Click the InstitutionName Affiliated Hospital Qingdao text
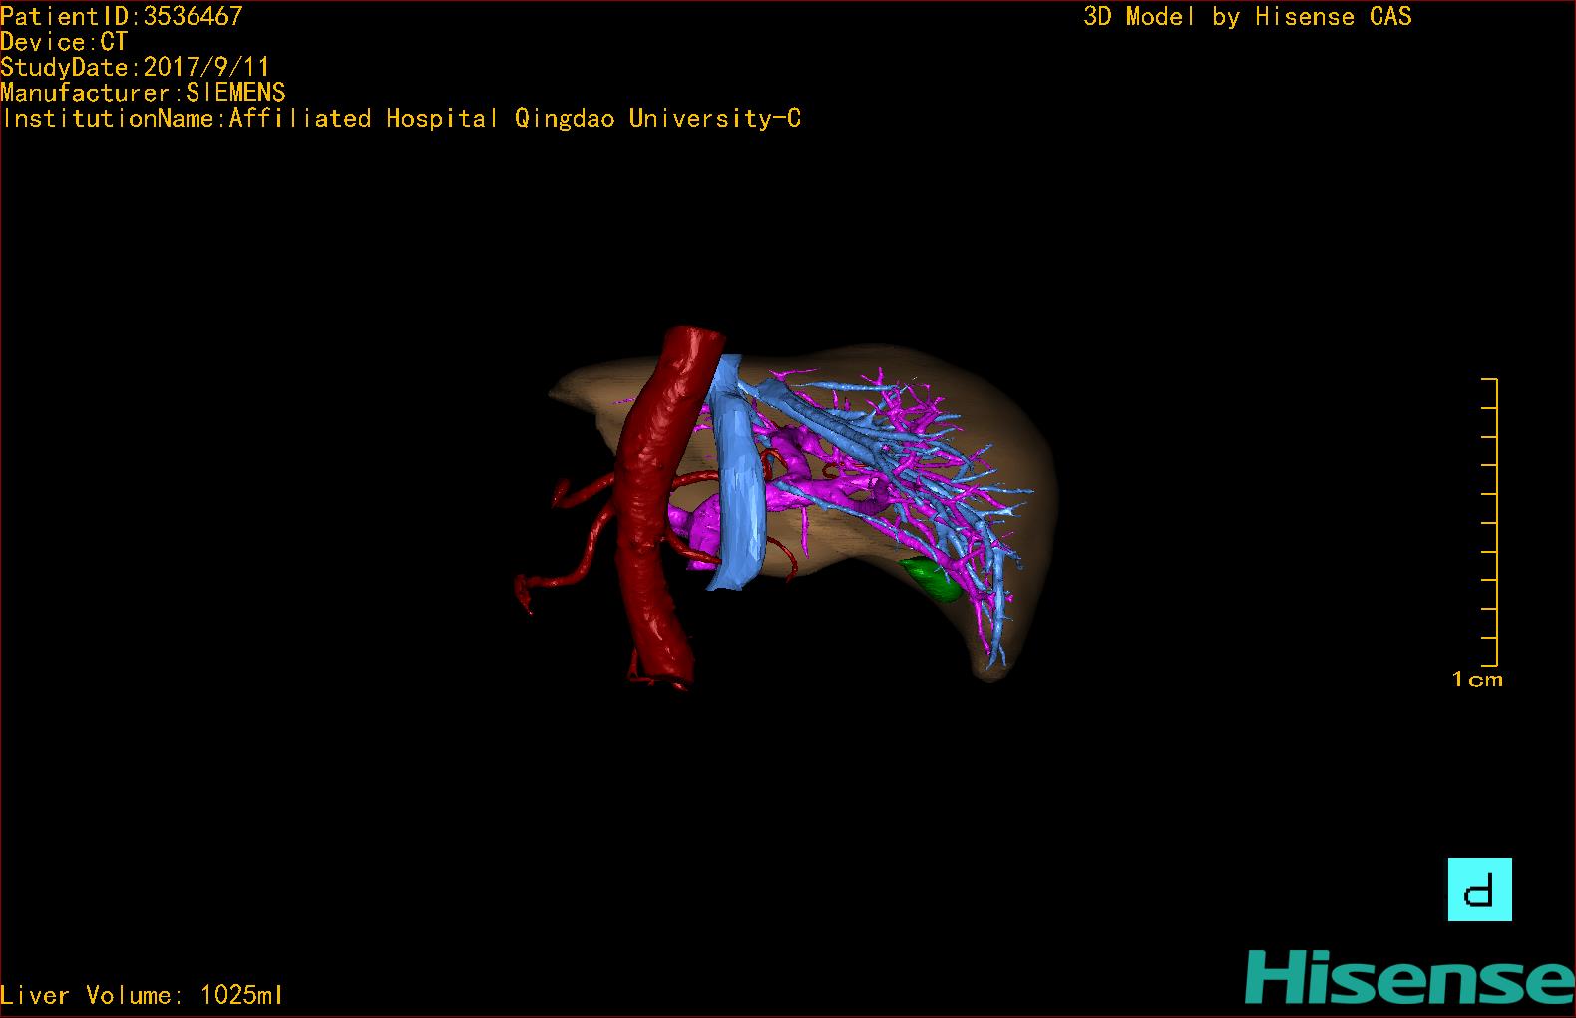Image resolution: width=1576 pixels, height=1018 pixels. (401, 118)
